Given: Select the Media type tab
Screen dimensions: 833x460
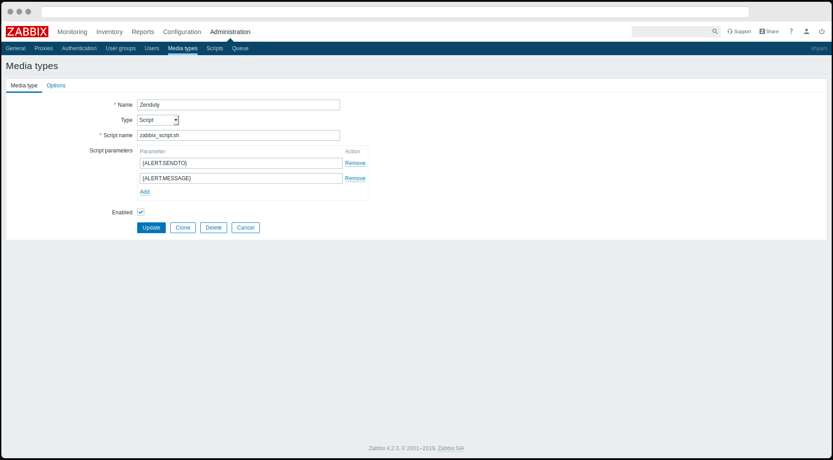Looking at the screenshot, I should point(24,86).
